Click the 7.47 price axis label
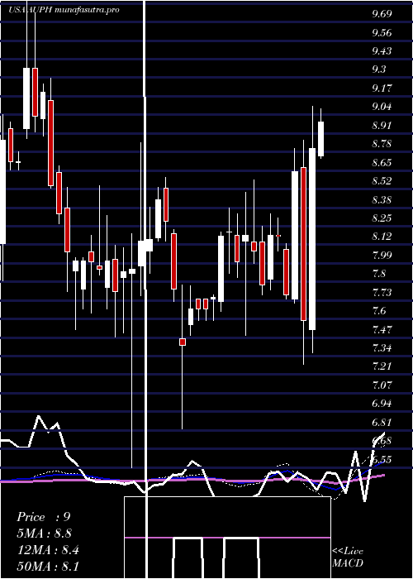Image resolution: width=413 pixels, height=579 pixels. [382, 329]
